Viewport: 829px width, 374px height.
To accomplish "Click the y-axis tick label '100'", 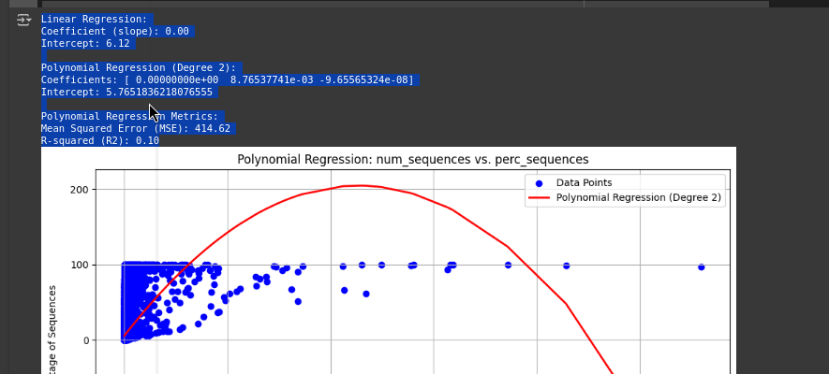I will pos(81,265).
